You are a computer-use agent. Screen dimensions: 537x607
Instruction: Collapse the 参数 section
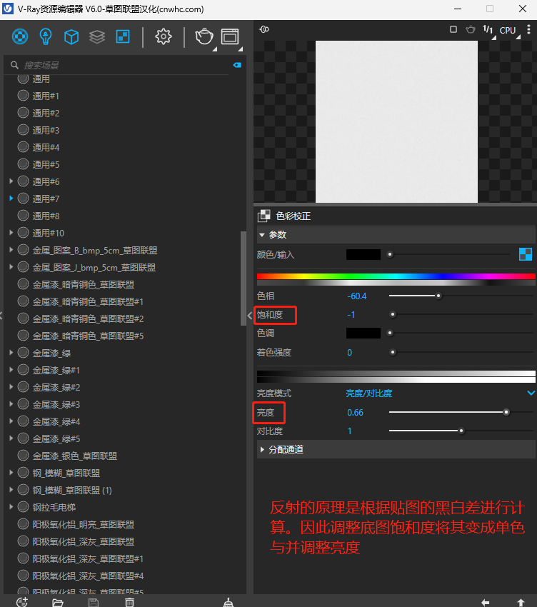click(262, 235)
